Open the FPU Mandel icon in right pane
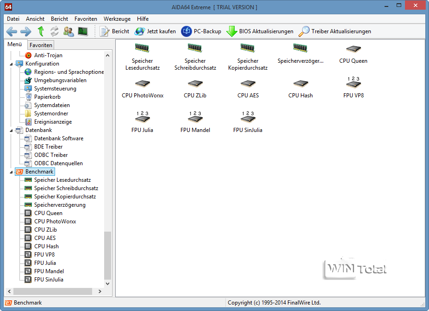Viewport: 429px width, 311px height. 195,117
